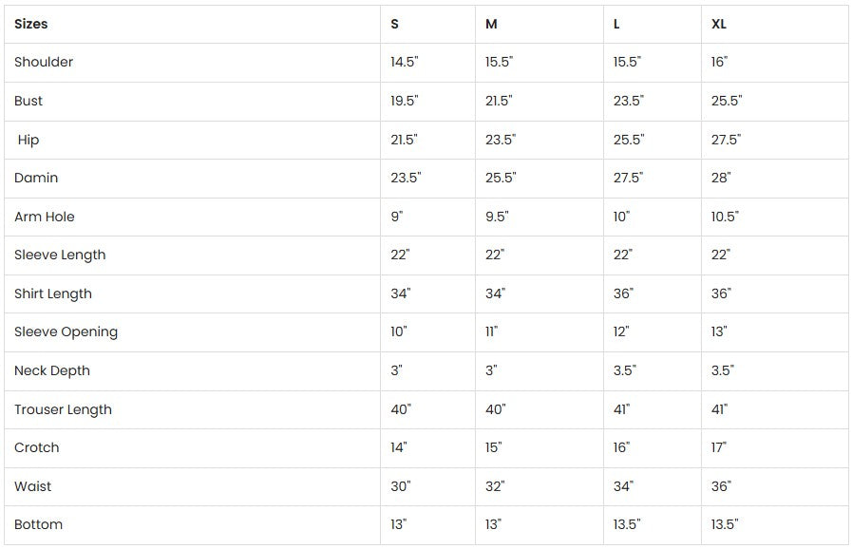This screenshot has height=549, width=852.
Task: Click the L column header
Action: tap(616, 24)
